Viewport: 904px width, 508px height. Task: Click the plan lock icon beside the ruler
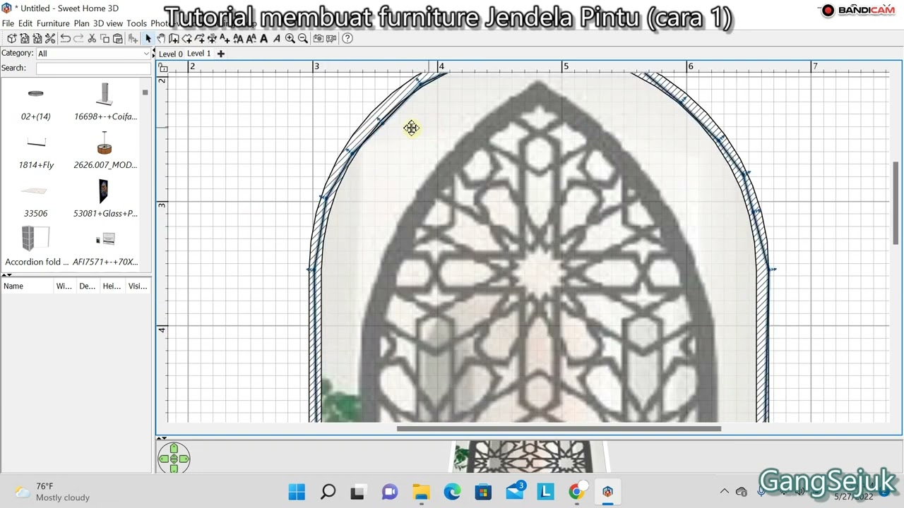163,68
